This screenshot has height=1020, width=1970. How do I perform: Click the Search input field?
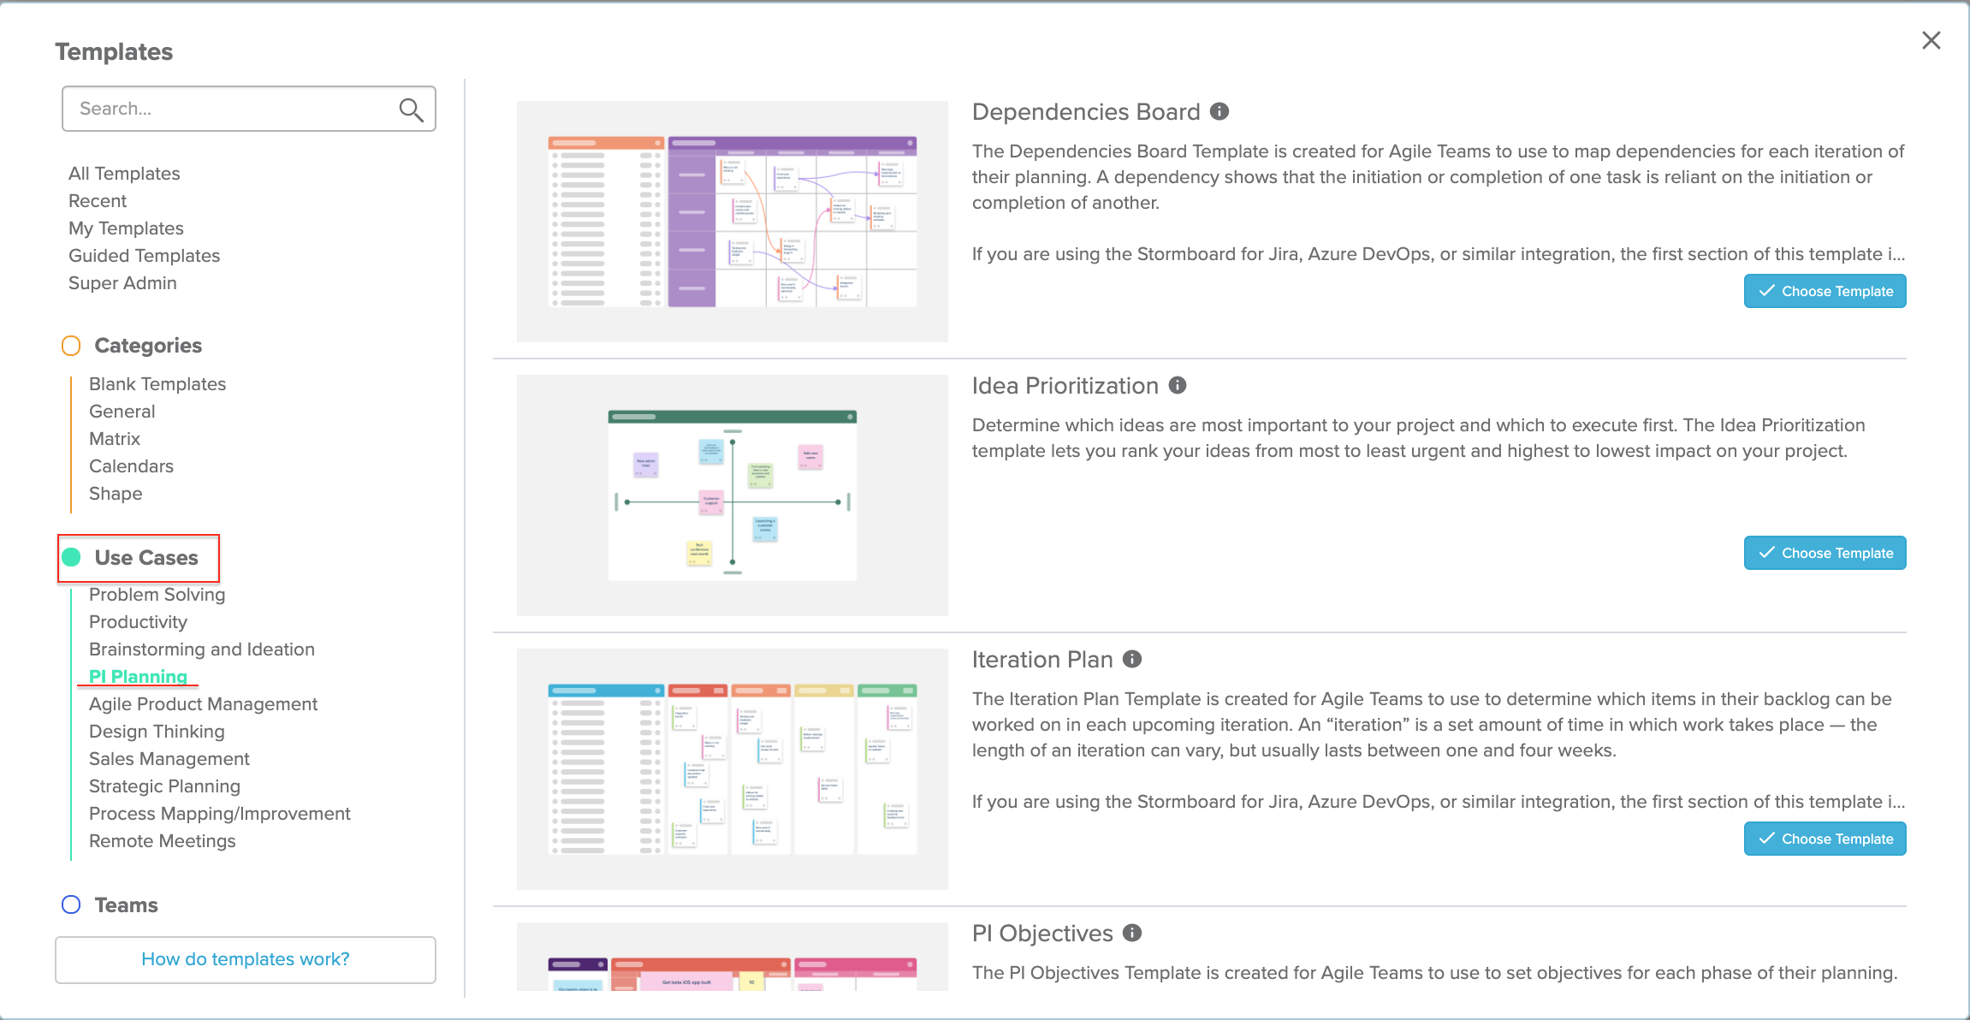pos(247,108)
